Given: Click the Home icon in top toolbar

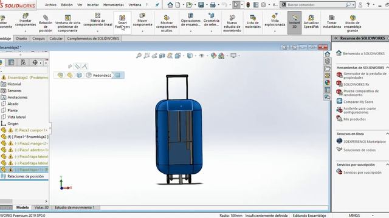Looking at the screenshot, I should (x=170, y=5).
